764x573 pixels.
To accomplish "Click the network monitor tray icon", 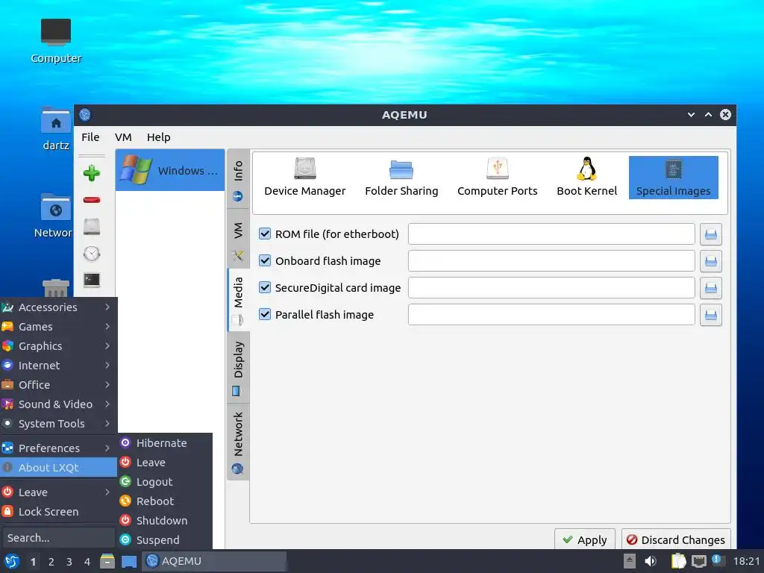I will [x=698, y=561].
